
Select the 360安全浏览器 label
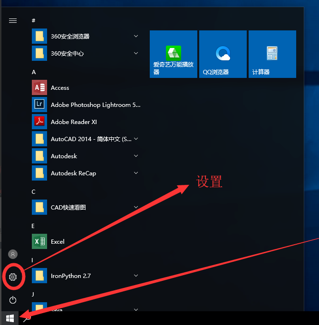(70, 36)
